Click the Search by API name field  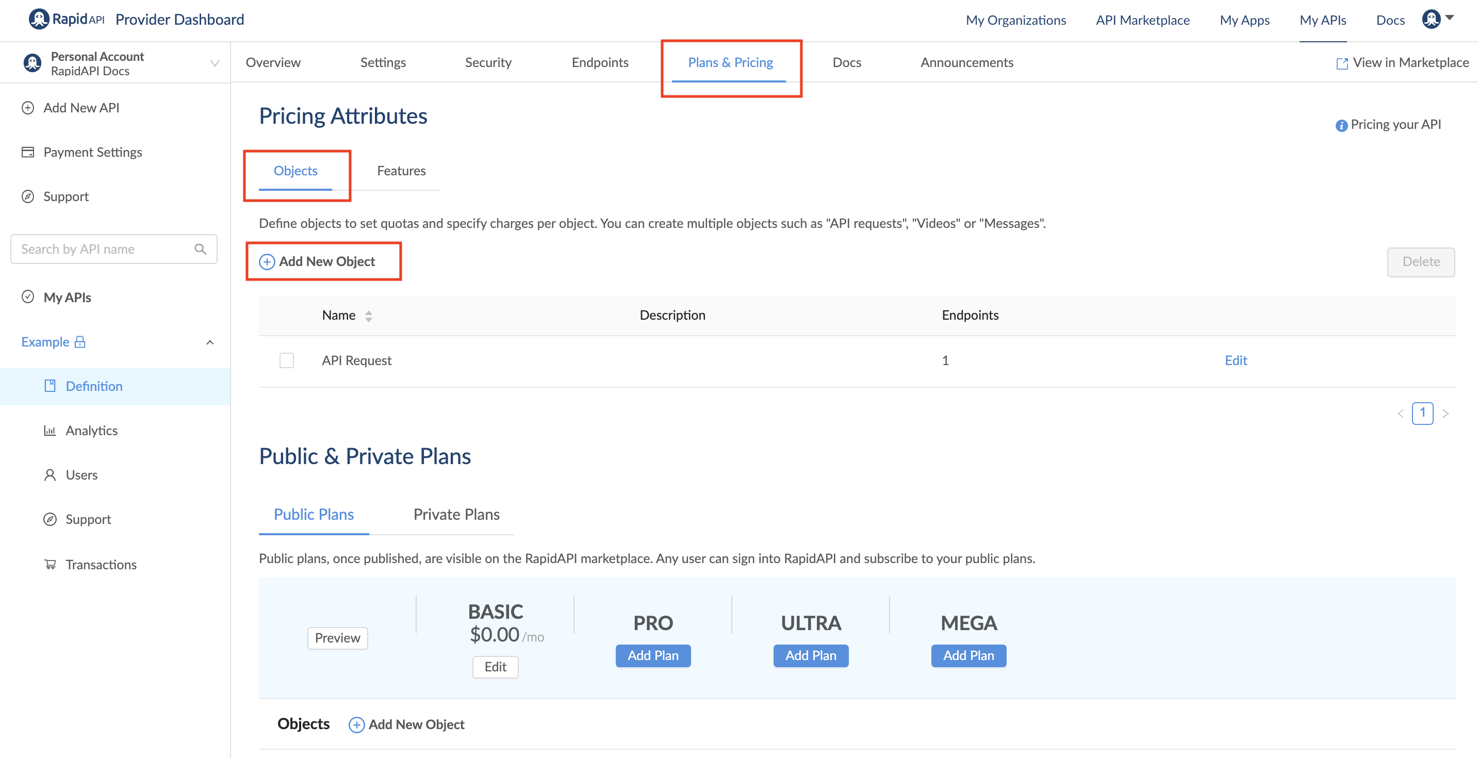coord(103,249)
